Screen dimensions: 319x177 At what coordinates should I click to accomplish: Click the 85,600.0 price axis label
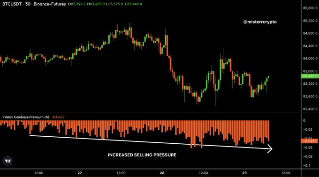coord(310,8)
